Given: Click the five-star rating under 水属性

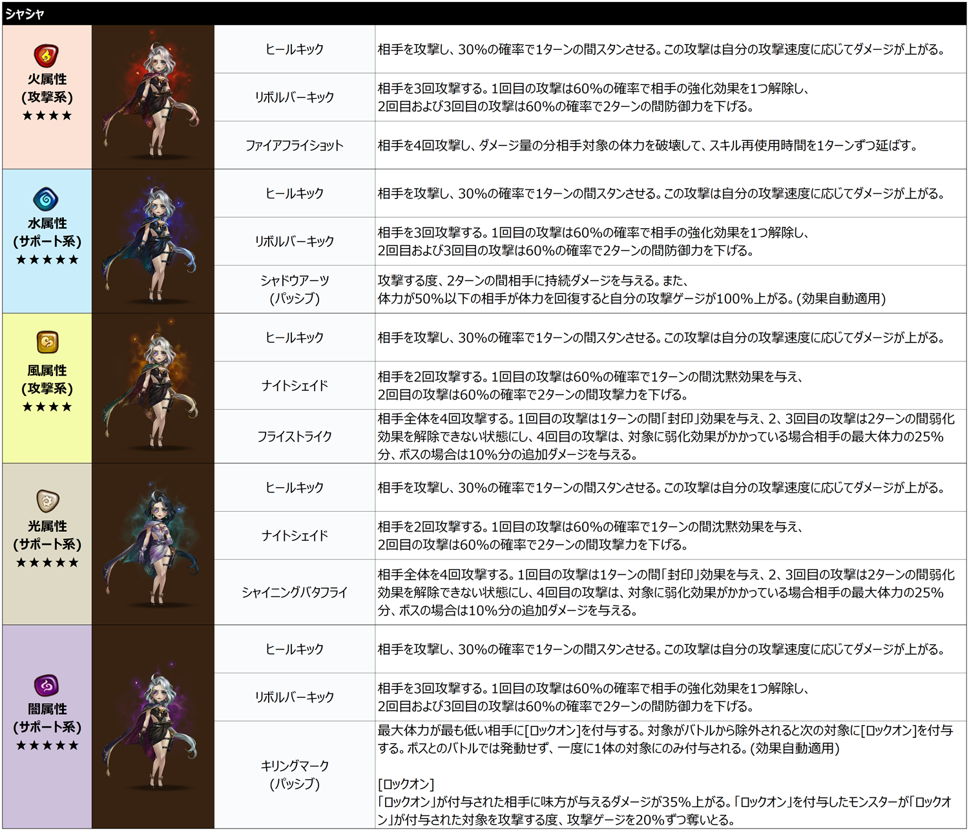Looking at the screenshot, I should click(47, 260).
